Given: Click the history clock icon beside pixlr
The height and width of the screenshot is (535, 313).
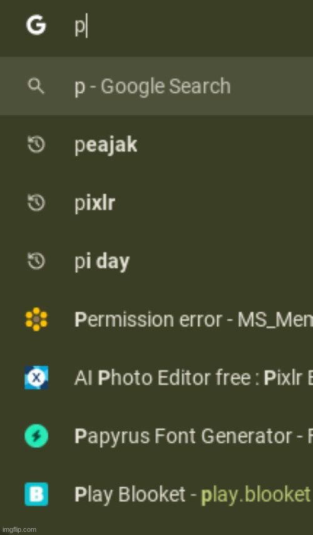Looking at the screenshot, I should pyautogui.click(x=36, y=203).
